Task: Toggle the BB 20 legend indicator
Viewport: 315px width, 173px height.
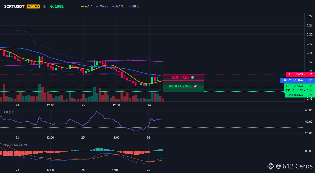Action: tap(134, 6)
